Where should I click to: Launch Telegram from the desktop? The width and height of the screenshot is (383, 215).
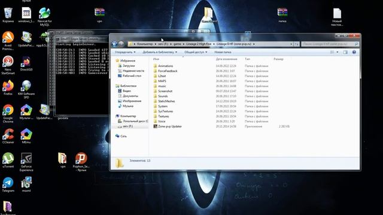pos(8,185)
